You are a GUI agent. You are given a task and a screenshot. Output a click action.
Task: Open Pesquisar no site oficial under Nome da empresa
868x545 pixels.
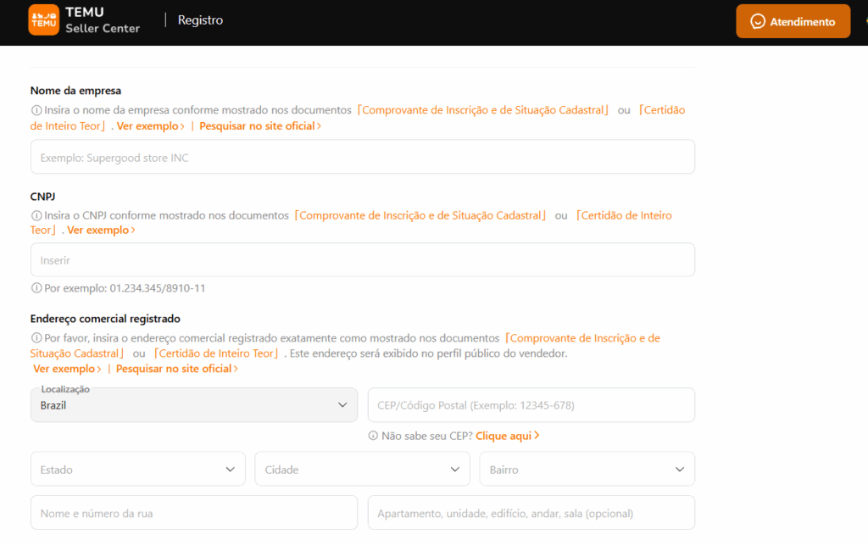click(260, 125)
